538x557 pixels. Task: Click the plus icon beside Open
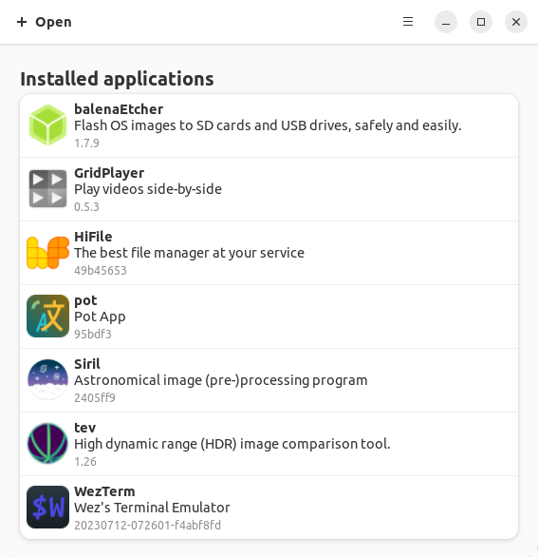pos(22,22)
